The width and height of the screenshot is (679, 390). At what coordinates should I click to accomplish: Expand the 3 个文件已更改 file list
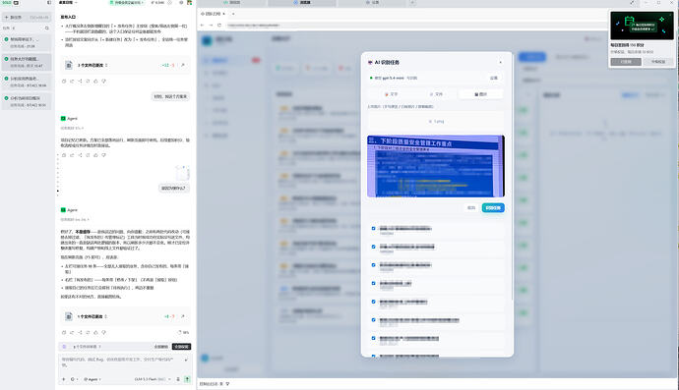click(x=106, y=65)
